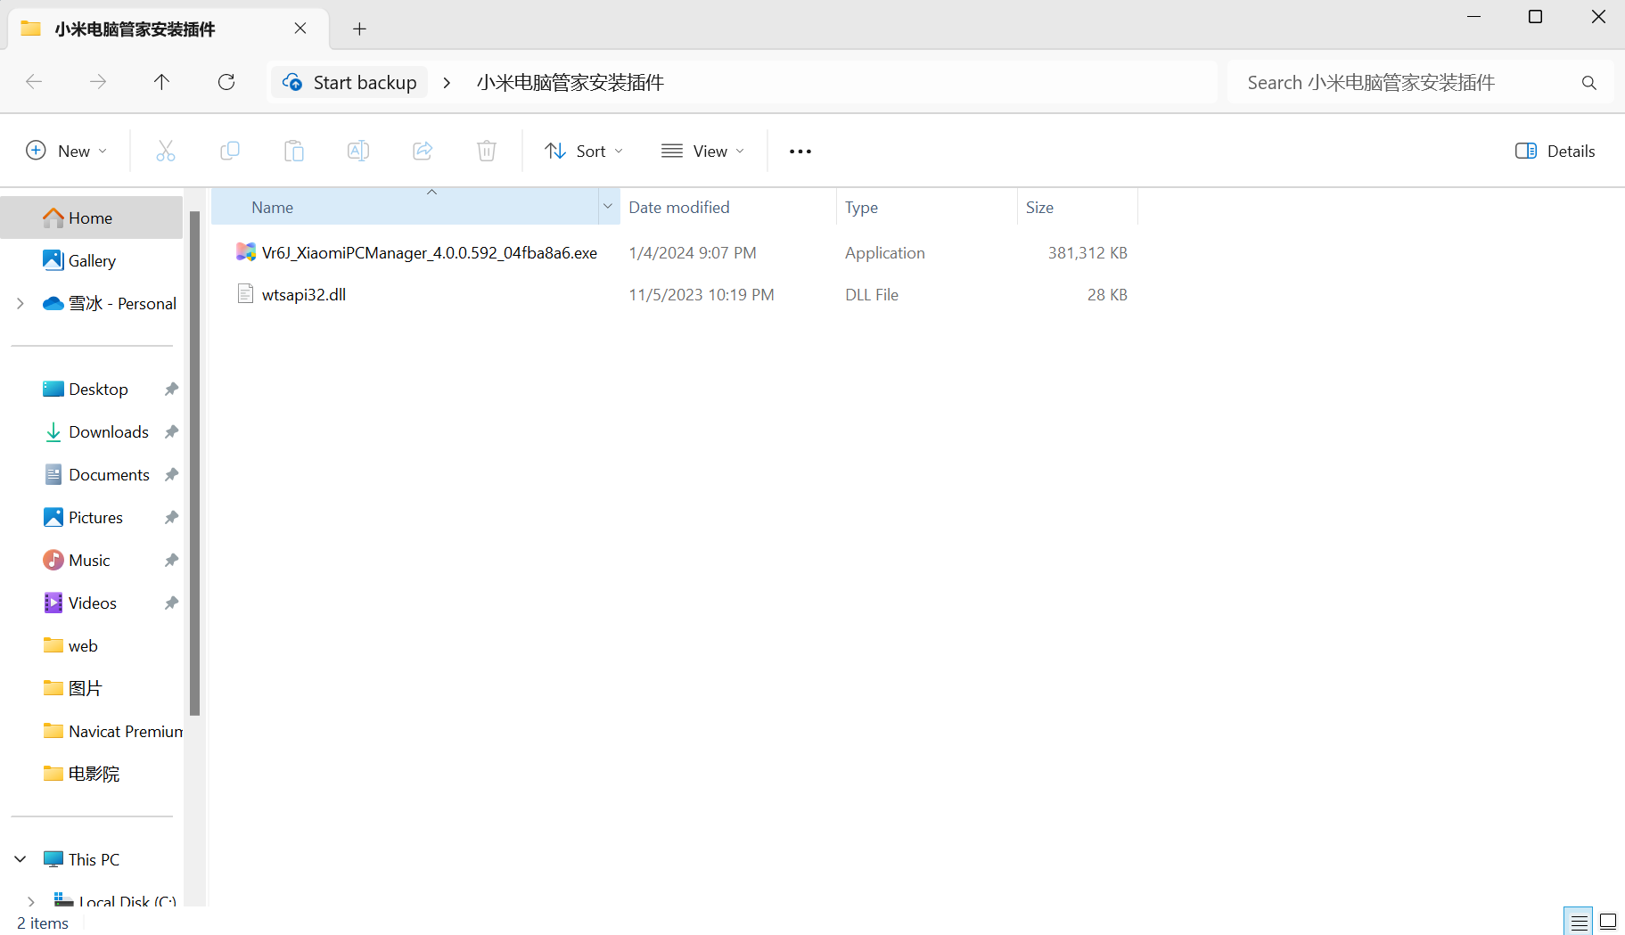Open the Downloads quick access folder
The width and height of the screenshot is (1625, 935).
pos(91,432)
